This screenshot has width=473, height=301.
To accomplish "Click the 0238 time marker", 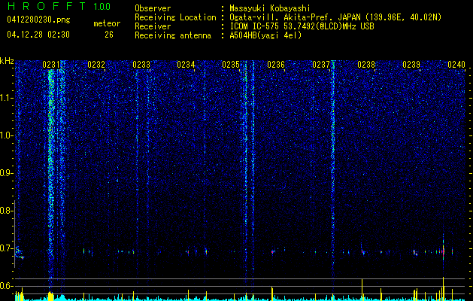I will point(366,65).
